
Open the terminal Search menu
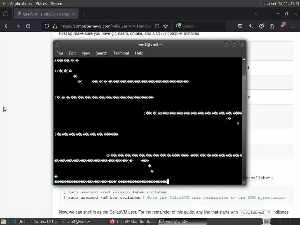click(101, 53)
